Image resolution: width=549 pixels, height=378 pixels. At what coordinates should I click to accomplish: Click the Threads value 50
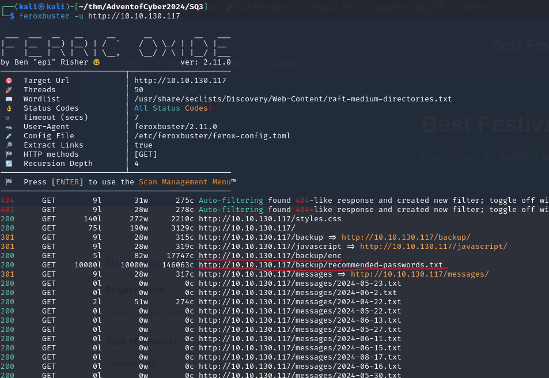pos(139,90)
